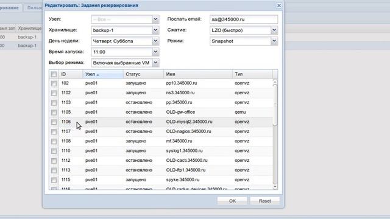Expand the Сжатие LZO dropdown

274,30
